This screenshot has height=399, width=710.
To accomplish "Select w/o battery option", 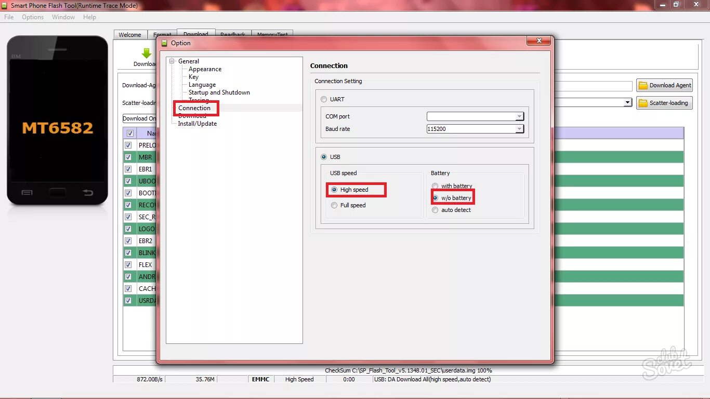I will [x=435, y=198].
